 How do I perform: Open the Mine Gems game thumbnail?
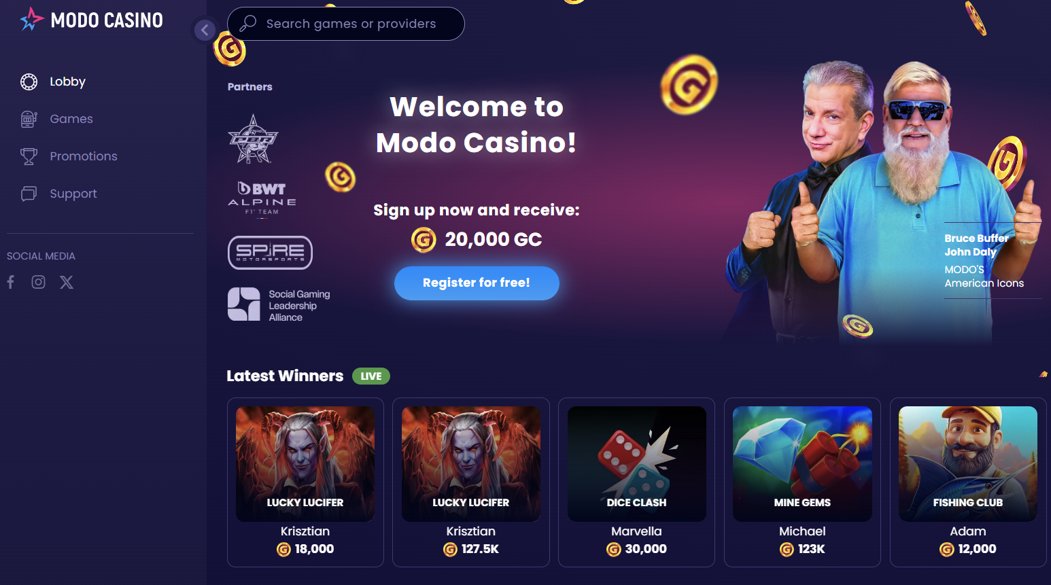tap(802, 464)
